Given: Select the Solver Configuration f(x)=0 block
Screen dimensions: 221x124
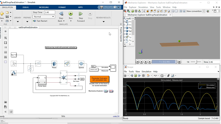Looking at the screenshot, I should click(14, 55).
